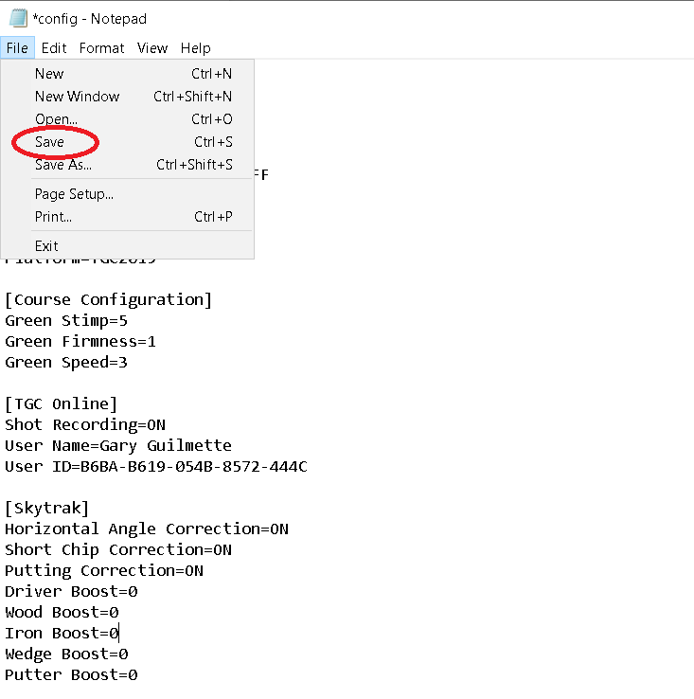Click Save in the File menu

pyautogui.click(x=128, y=142)
